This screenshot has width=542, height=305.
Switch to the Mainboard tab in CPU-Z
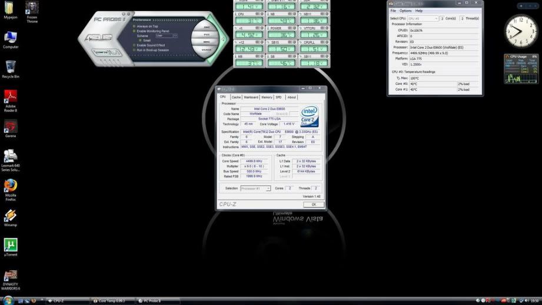coord(251,97)
